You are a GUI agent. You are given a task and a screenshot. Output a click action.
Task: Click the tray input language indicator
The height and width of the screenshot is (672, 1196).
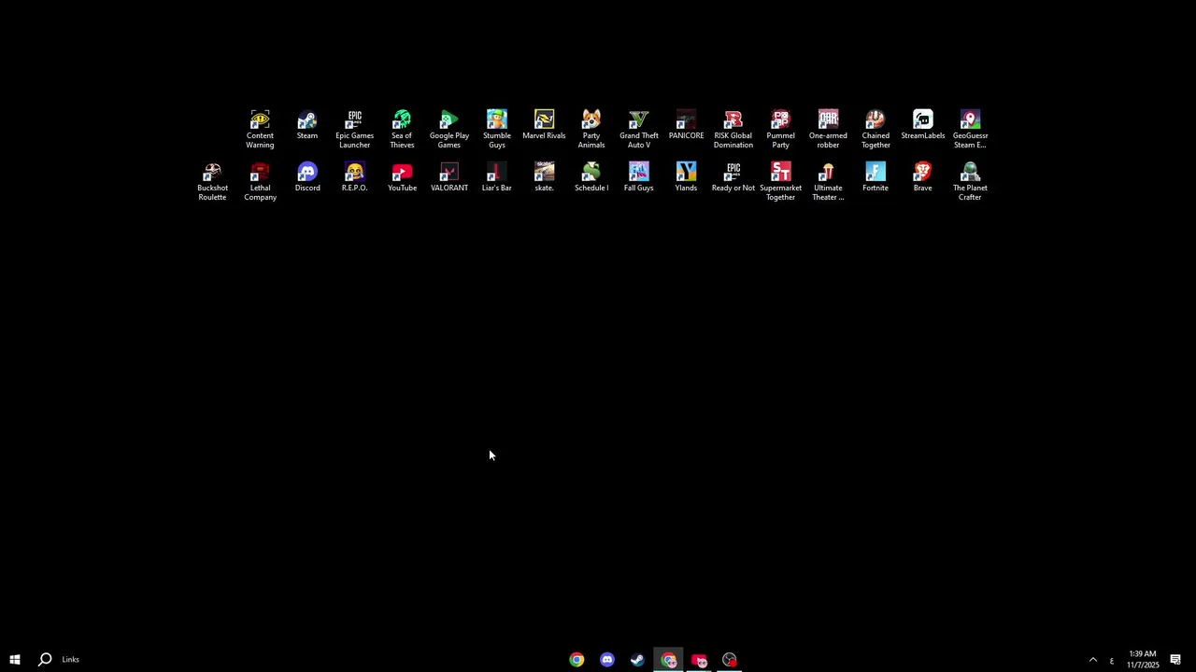[1112, 661]
